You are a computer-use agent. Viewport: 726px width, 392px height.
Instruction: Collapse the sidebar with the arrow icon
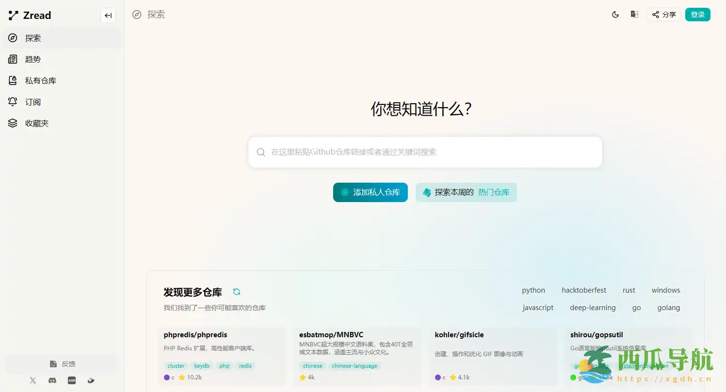[x=108, y=16]
